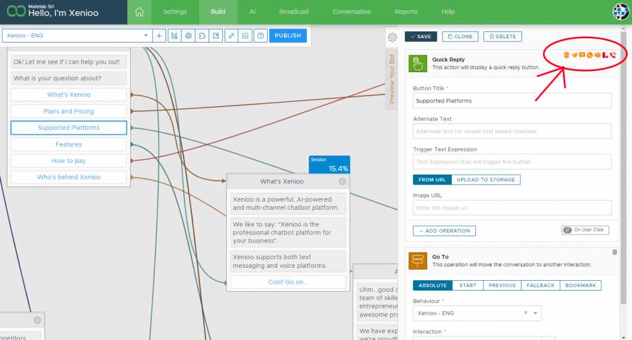632x340 pixels.
Task: Select the Who's behind Xenioo button
Action: pyautogui.click(x=69, y=177)
